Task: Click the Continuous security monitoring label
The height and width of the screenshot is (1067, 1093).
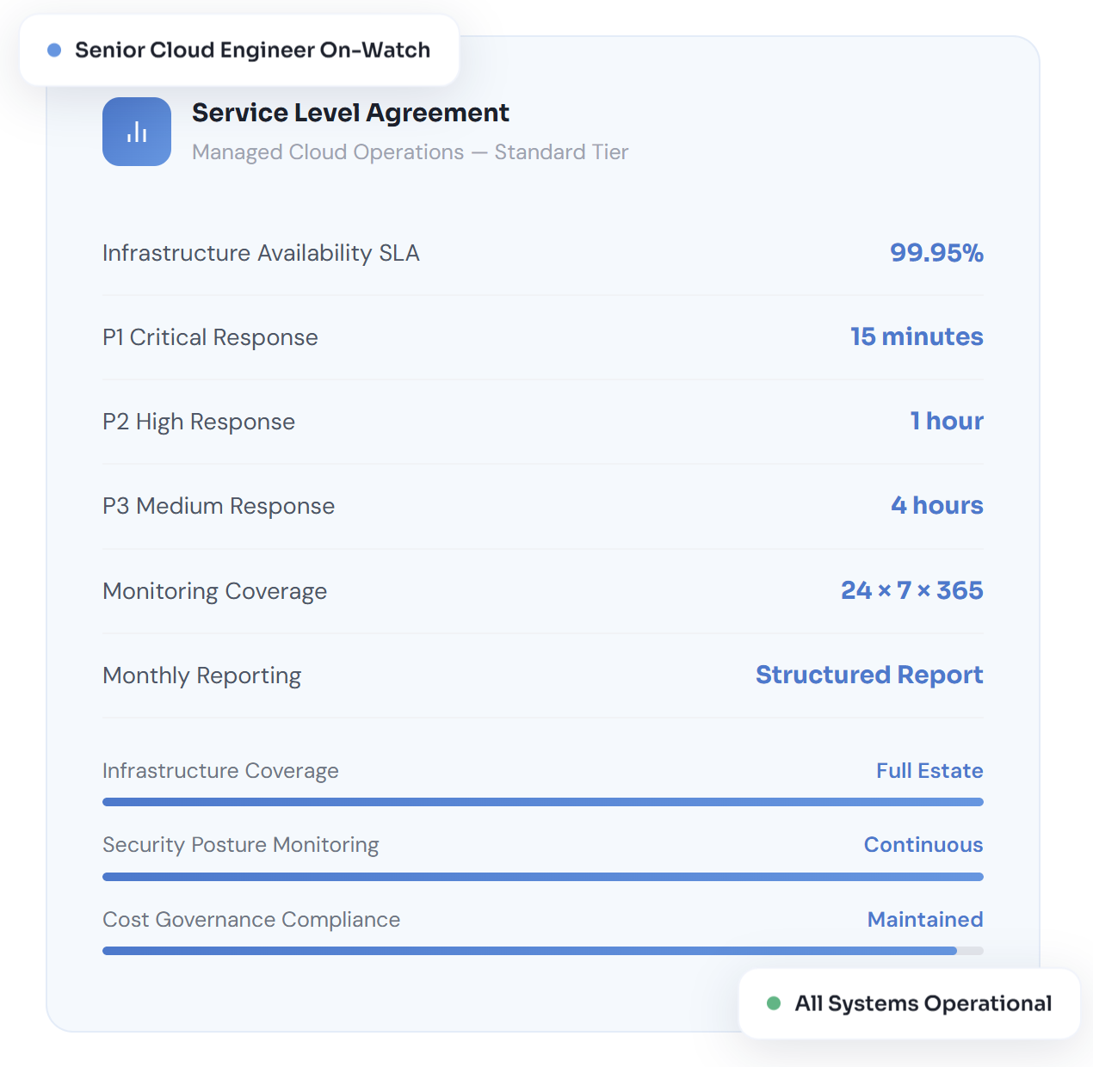Action: click(x=923, y=845)
